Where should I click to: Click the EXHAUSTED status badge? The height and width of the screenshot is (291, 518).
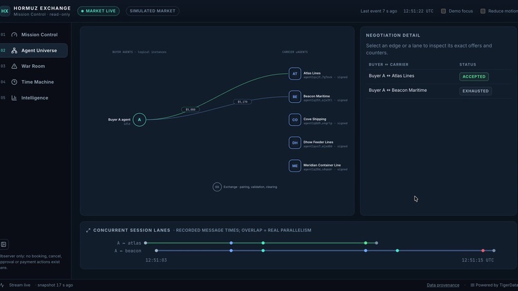click(x=476, y=91)
